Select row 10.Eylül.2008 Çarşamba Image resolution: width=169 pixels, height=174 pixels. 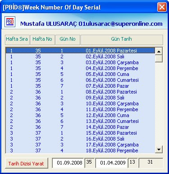[80, 103]
